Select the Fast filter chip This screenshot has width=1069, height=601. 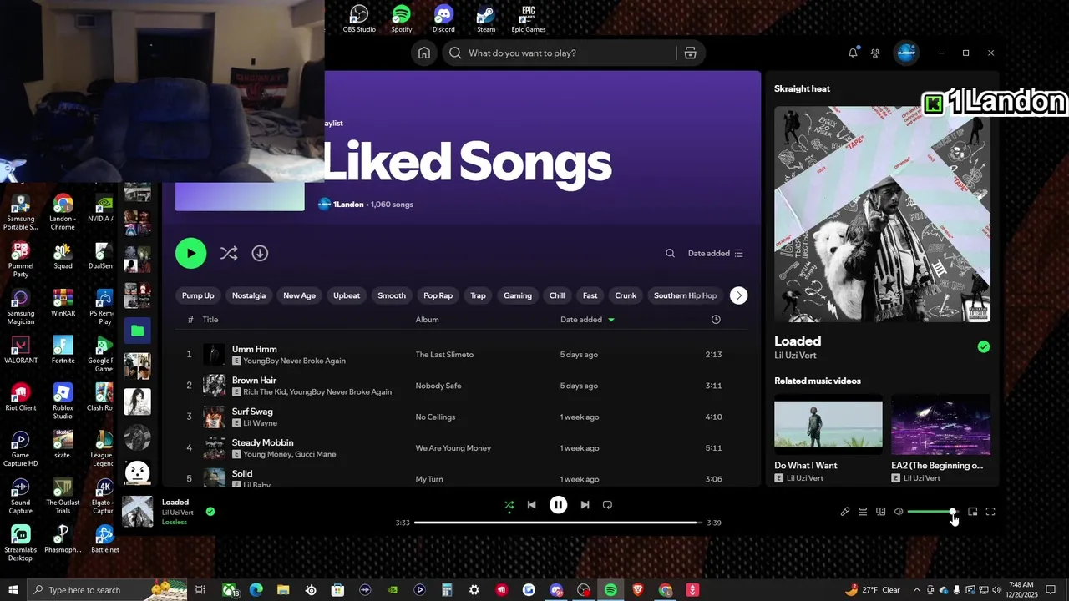(x=590, y=295)
